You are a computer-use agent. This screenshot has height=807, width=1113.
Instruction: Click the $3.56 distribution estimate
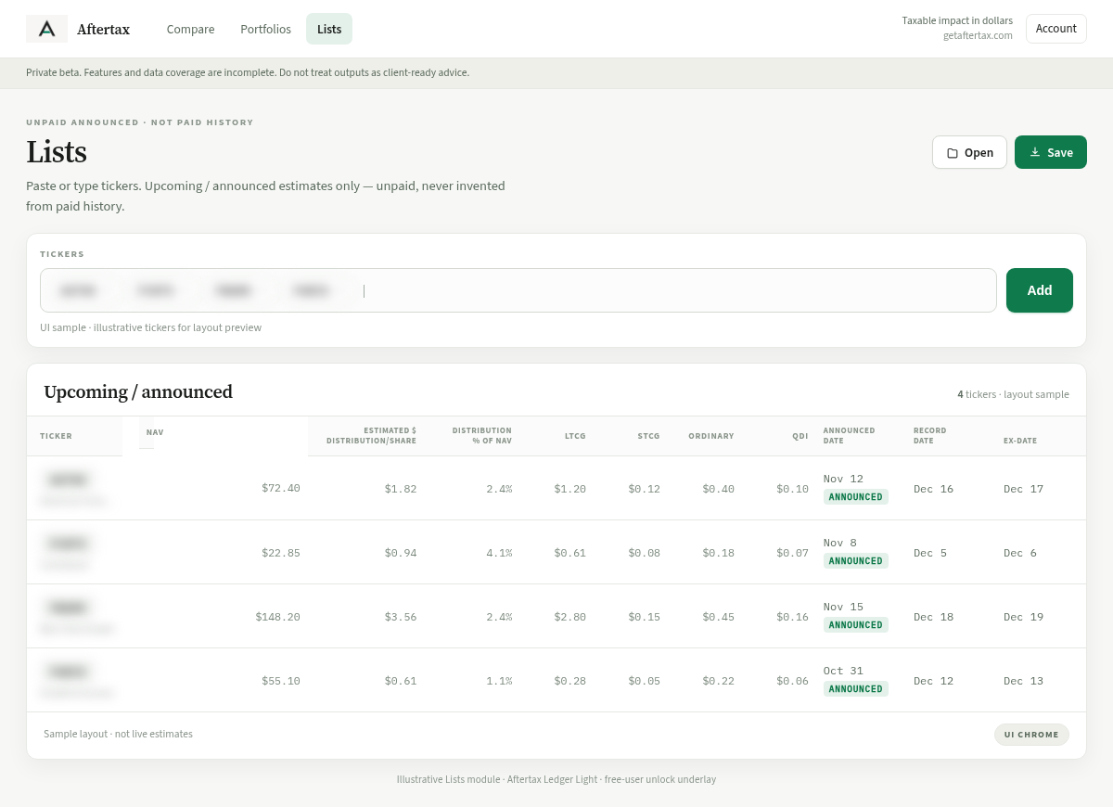click(401, 617)
